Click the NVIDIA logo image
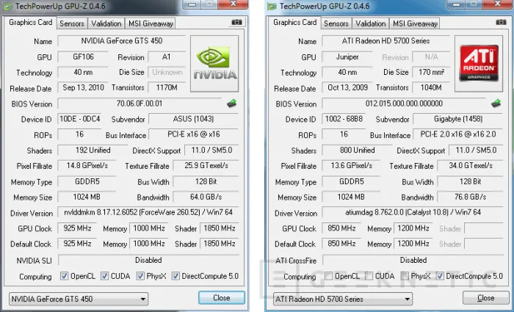The width and height of the screenshot is (514, 312). point(214,64)
